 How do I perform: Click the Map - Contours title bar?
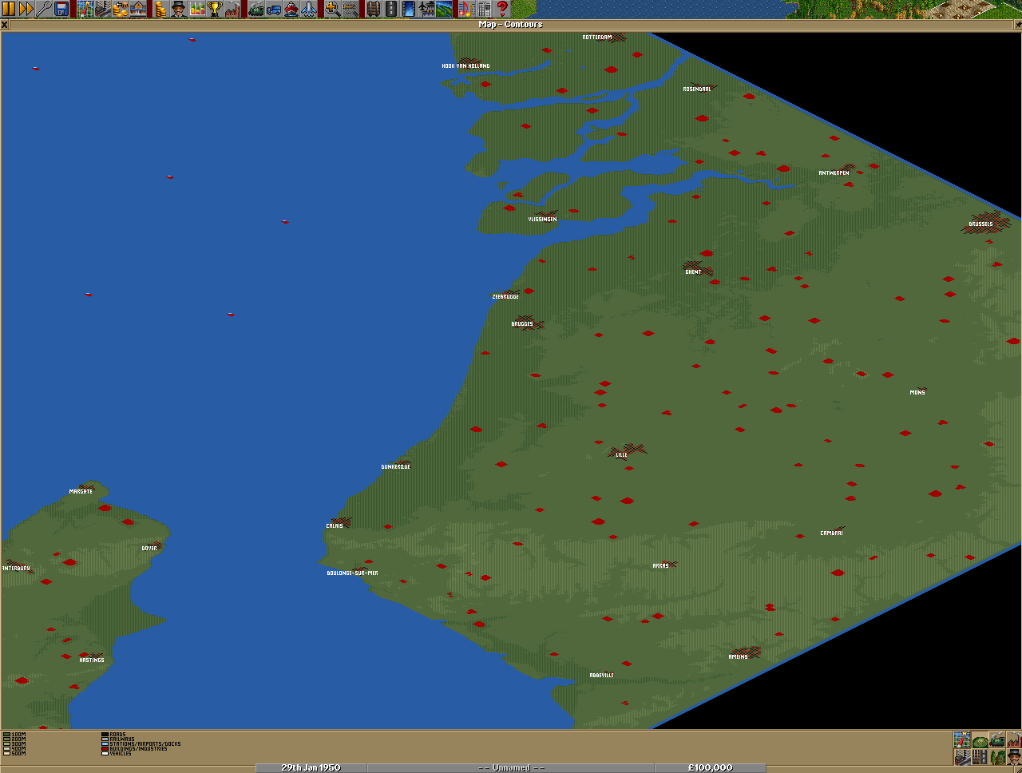pyautogui.click(x=511, y=25)
